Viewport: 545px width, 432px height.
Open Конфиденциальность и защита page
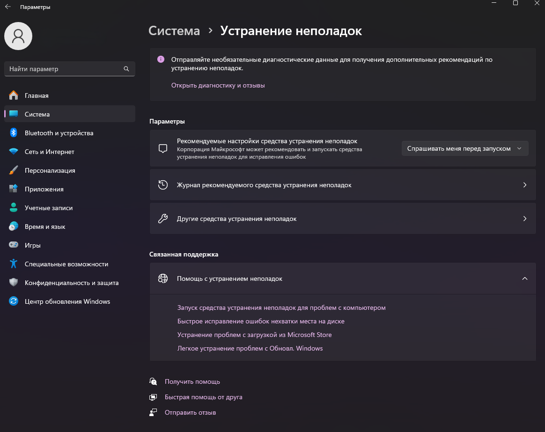(x=71, y=283)
